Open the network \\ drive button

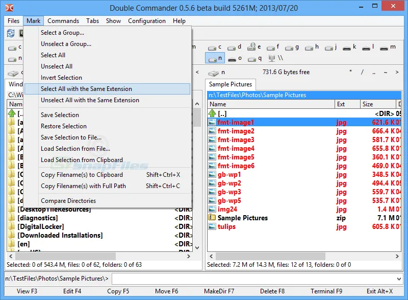click(276, 58)
